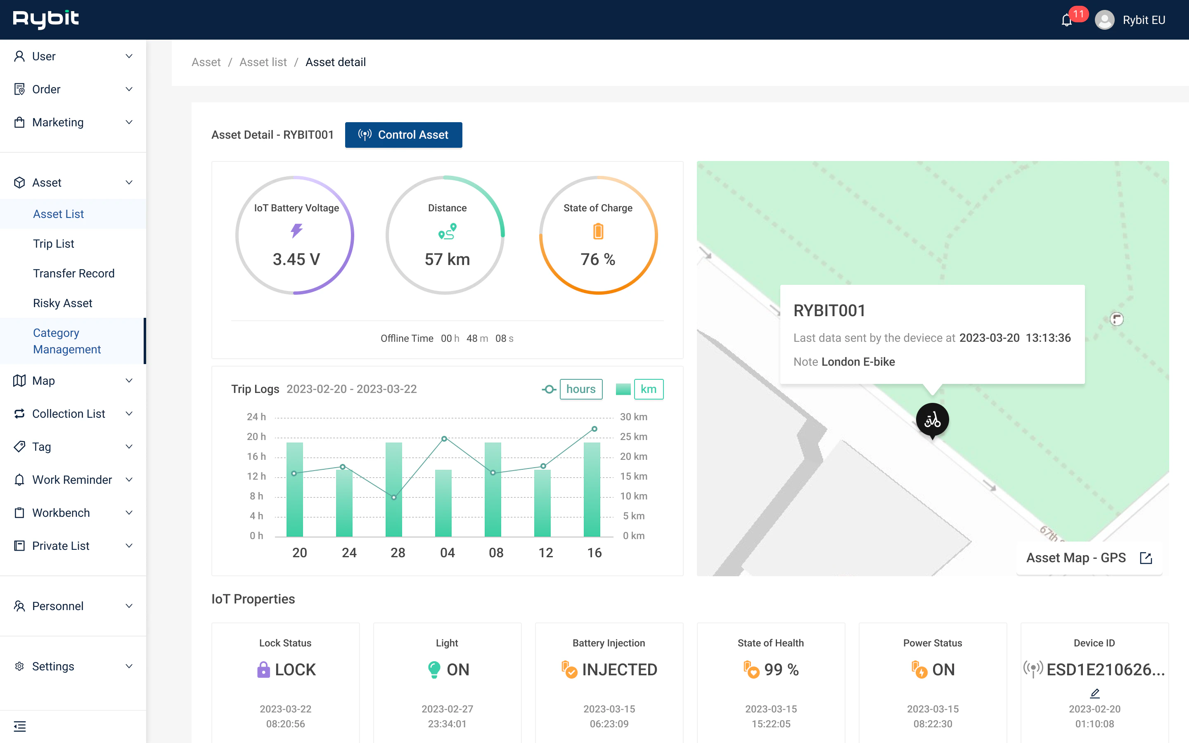Collapse the sidebar with the bottom-left icon
The width and height of the screenshot is (1189, 743).
click(21, 726)
